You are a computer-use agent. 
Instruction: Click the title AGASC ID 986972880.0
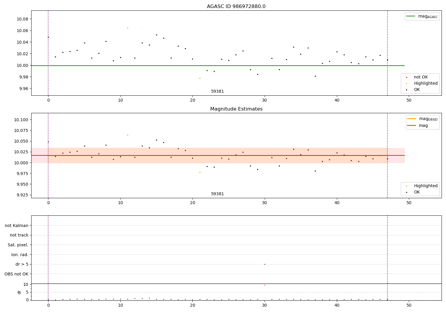tap(236, 7)
